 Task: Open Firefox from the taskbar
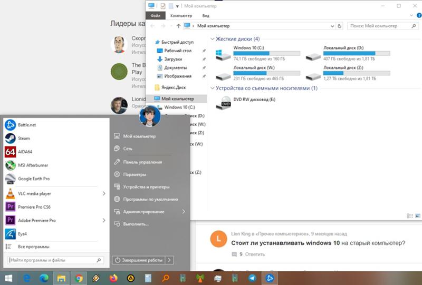pyautogui.click(x=113, y=278)
